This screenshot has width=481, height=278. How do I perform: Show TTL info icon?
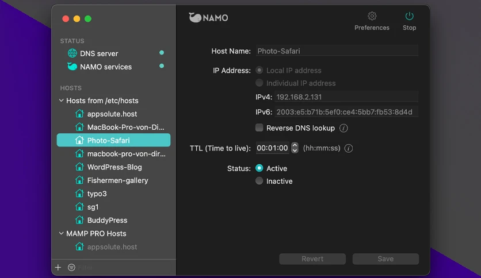[349, 148]
